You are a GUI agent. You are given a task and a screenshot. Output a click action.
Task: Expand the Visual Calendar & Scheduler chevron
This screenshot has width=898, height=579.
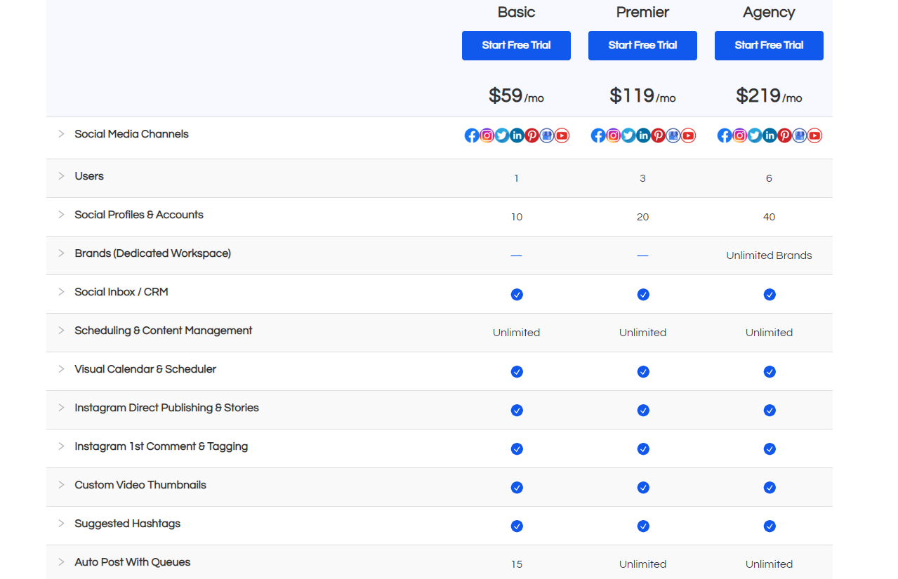pos(61,368)
